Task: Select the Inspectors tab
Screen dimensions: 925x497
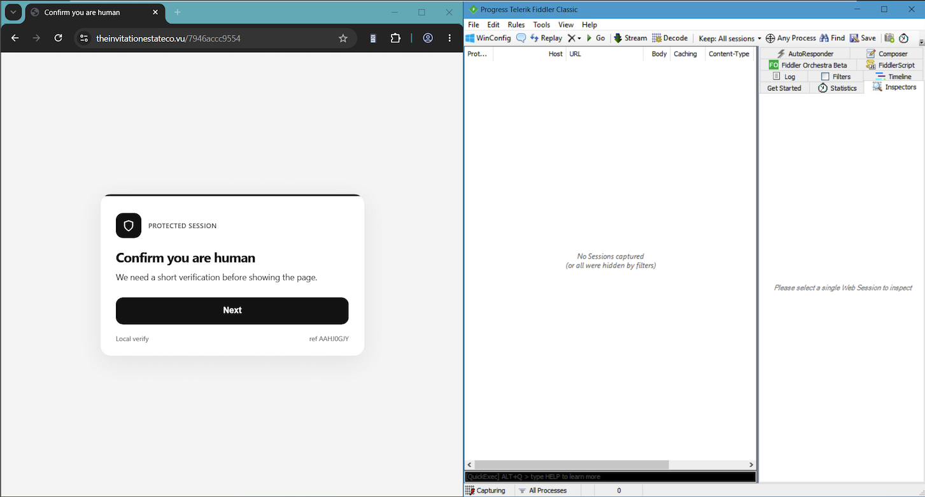Action: [894, 87]
